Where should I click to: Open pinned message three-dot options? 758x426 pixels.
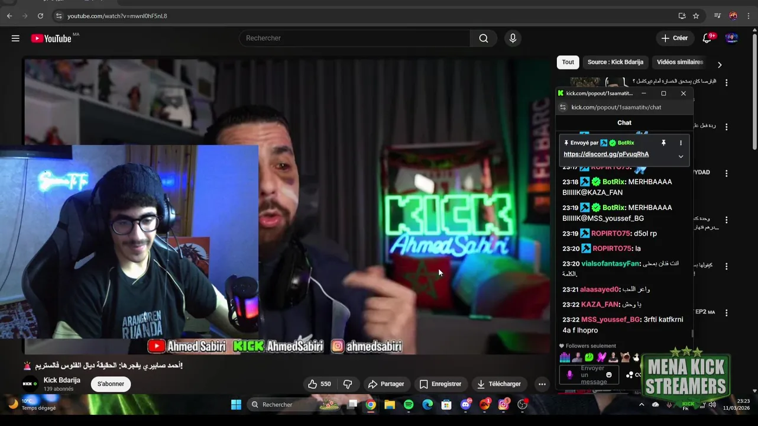[681, 143]
